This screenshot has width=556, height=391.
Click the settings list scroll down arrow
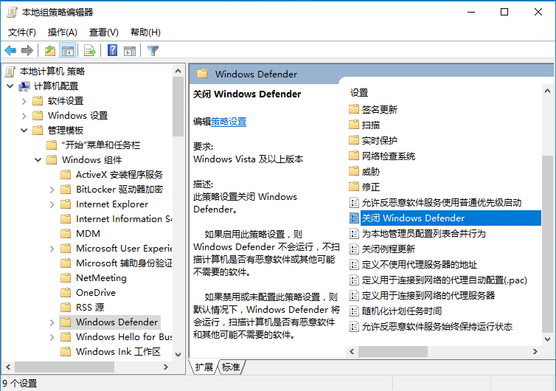[x=547, y=339]
